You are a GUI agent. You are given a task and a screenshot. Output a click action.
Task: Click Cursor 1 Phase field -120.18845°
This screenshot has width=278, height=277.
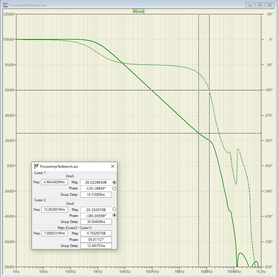(x=96, y=188)
